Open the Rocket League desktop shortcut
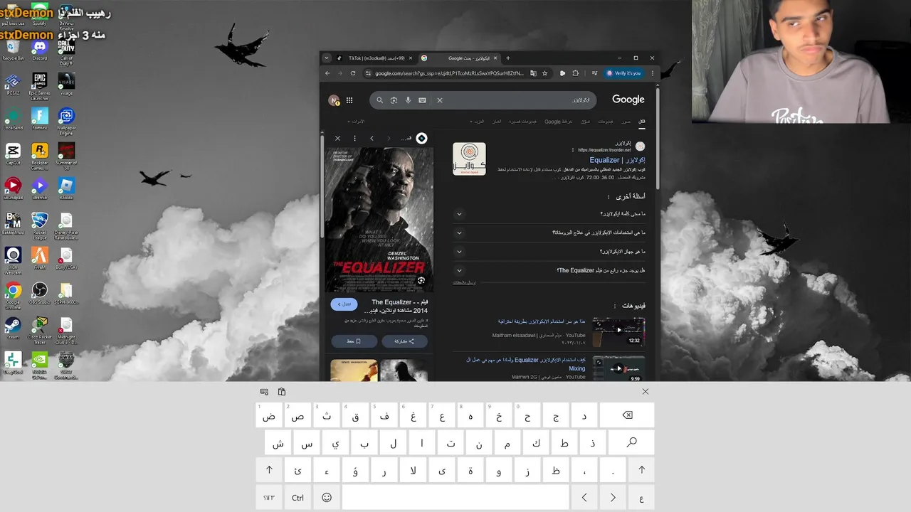Image resolution: width=911 pixels, height=512 pixels. pos(39,224)
